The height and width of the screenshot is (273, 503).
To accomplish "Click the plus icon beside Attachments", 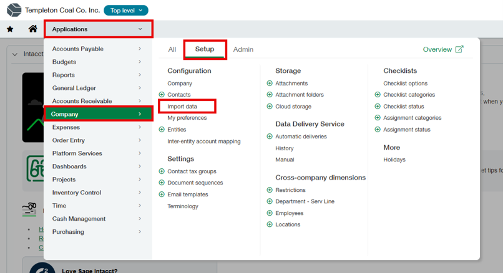I will 270,84.
